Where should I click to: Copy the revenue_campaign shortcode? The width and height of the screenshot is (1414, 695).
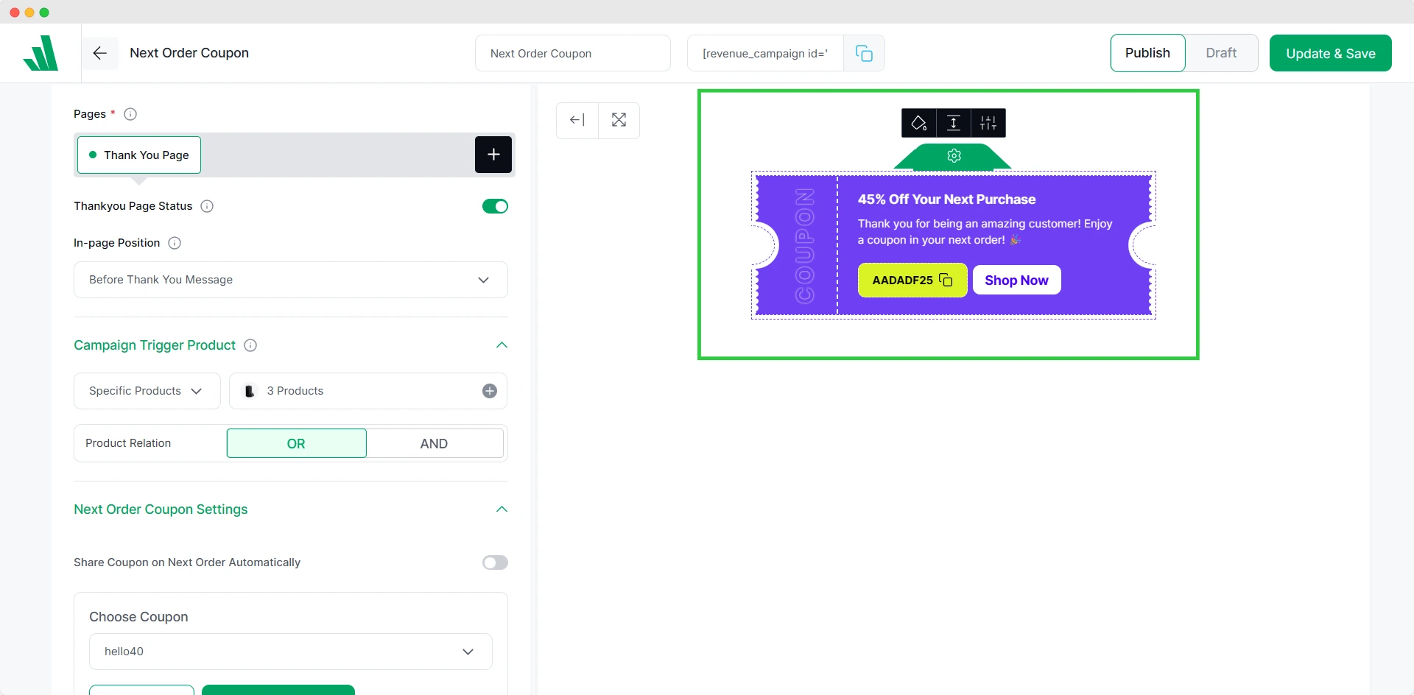(864, 53)
